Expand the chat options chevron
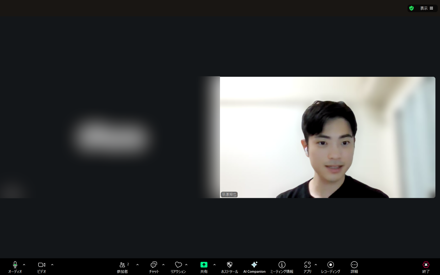Image resolution: width=440 pixels, height=275 pixels. pos(163,265)
